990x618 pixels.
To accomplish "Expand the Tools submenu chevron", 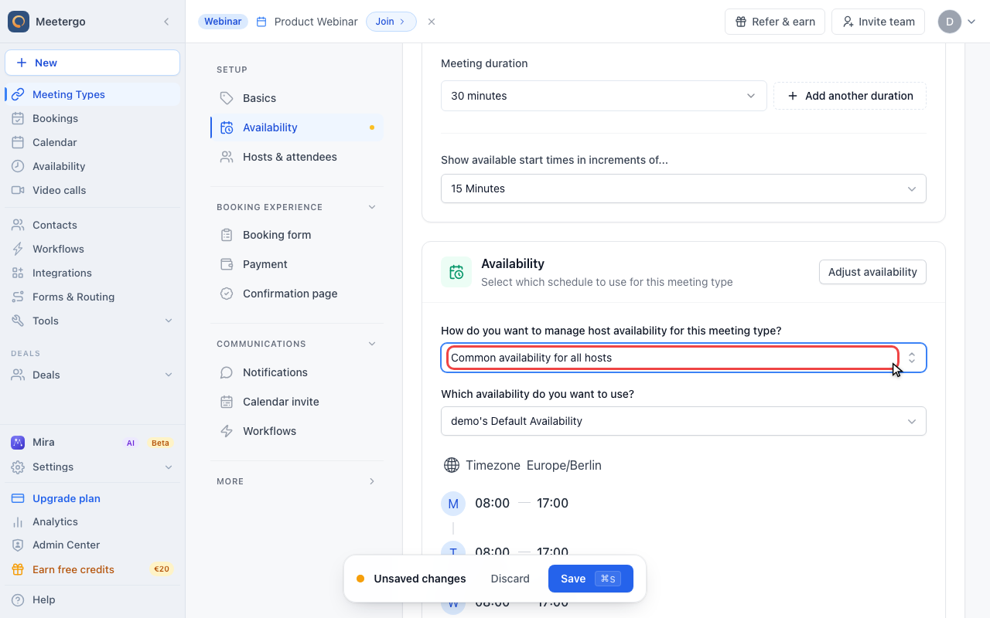I will tap(169, 321).
